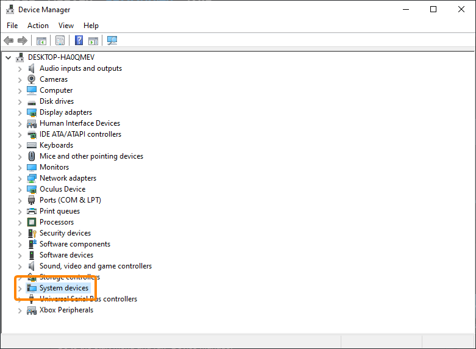Toggle the Show/Hide Action Pane toolbar icon
Screen dimensions: 476x349
pos(93,40)
